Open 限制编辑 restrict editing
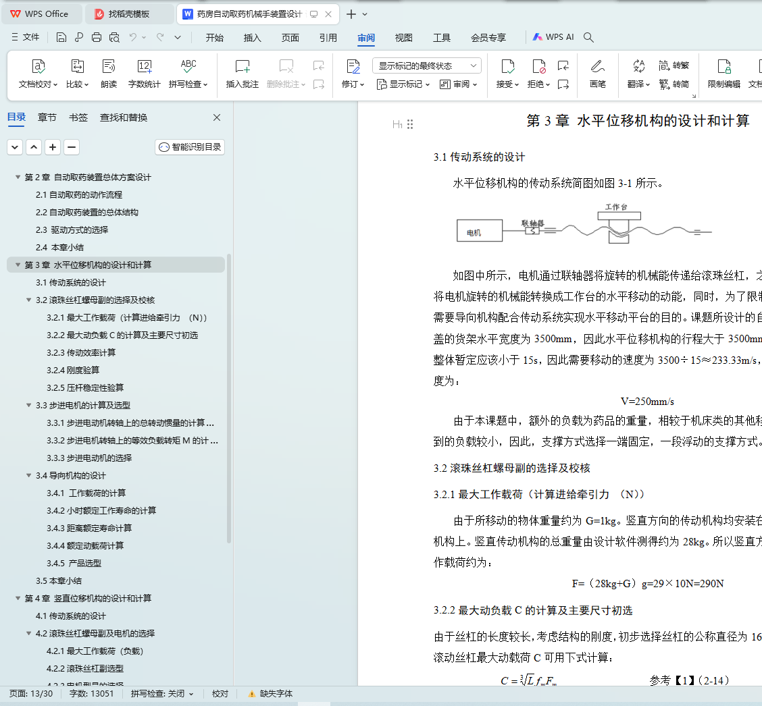Screen dimensions: 762x706 tap(723, 74)
